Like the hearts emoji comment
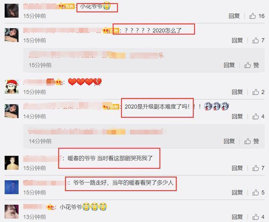The height and width of the screenshot is (222, 269). pos(258,92)
